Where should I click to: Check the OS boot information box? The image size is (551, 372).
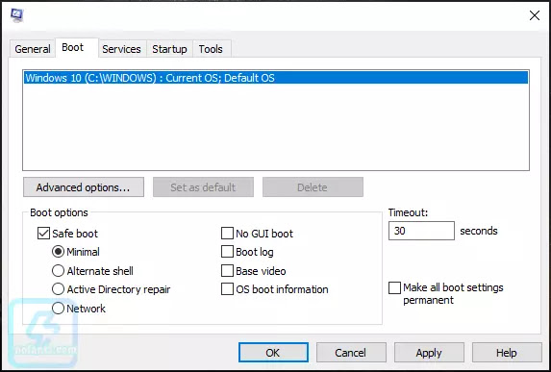pyautogui.click(x=227, y=289)
